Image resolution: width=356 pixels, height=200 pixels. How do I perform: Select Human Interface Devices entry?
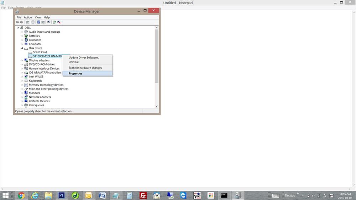click(44, 69)
